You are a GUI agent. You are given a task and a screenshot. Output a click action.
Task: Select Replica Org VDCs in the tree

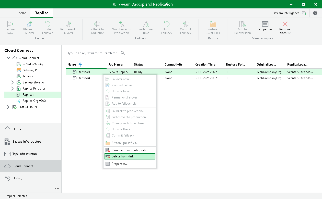(34, 101)
